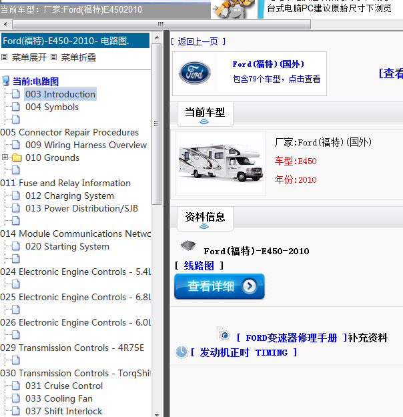Click the page icon of 012 Charging System
403x417 pixels.
click(16, 195)
